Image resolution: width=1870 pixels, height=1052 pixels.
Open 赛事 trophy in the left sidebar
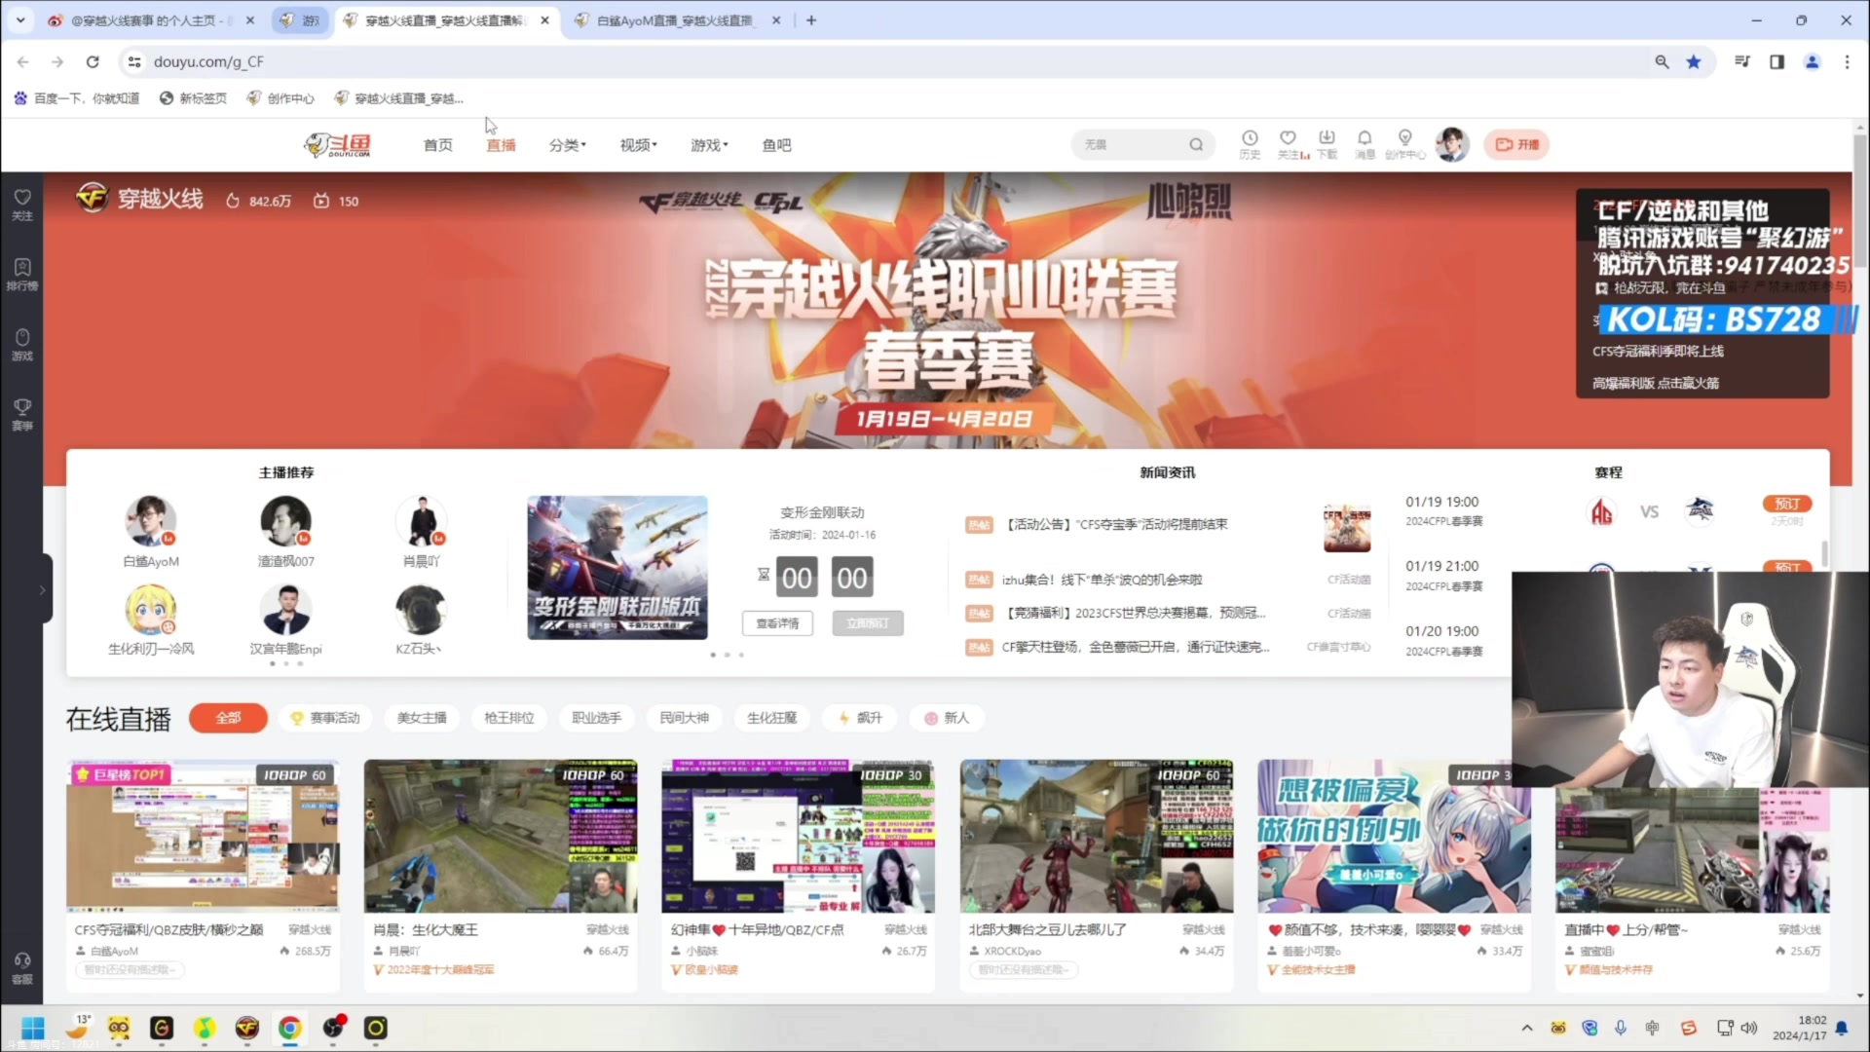21,415
